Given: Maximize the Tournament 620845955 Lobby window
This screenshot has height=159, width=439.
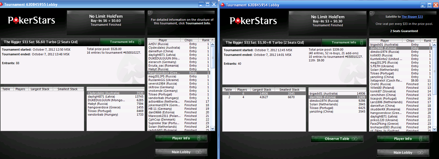Looking at the screenshot, I should [x=207, y=4].
